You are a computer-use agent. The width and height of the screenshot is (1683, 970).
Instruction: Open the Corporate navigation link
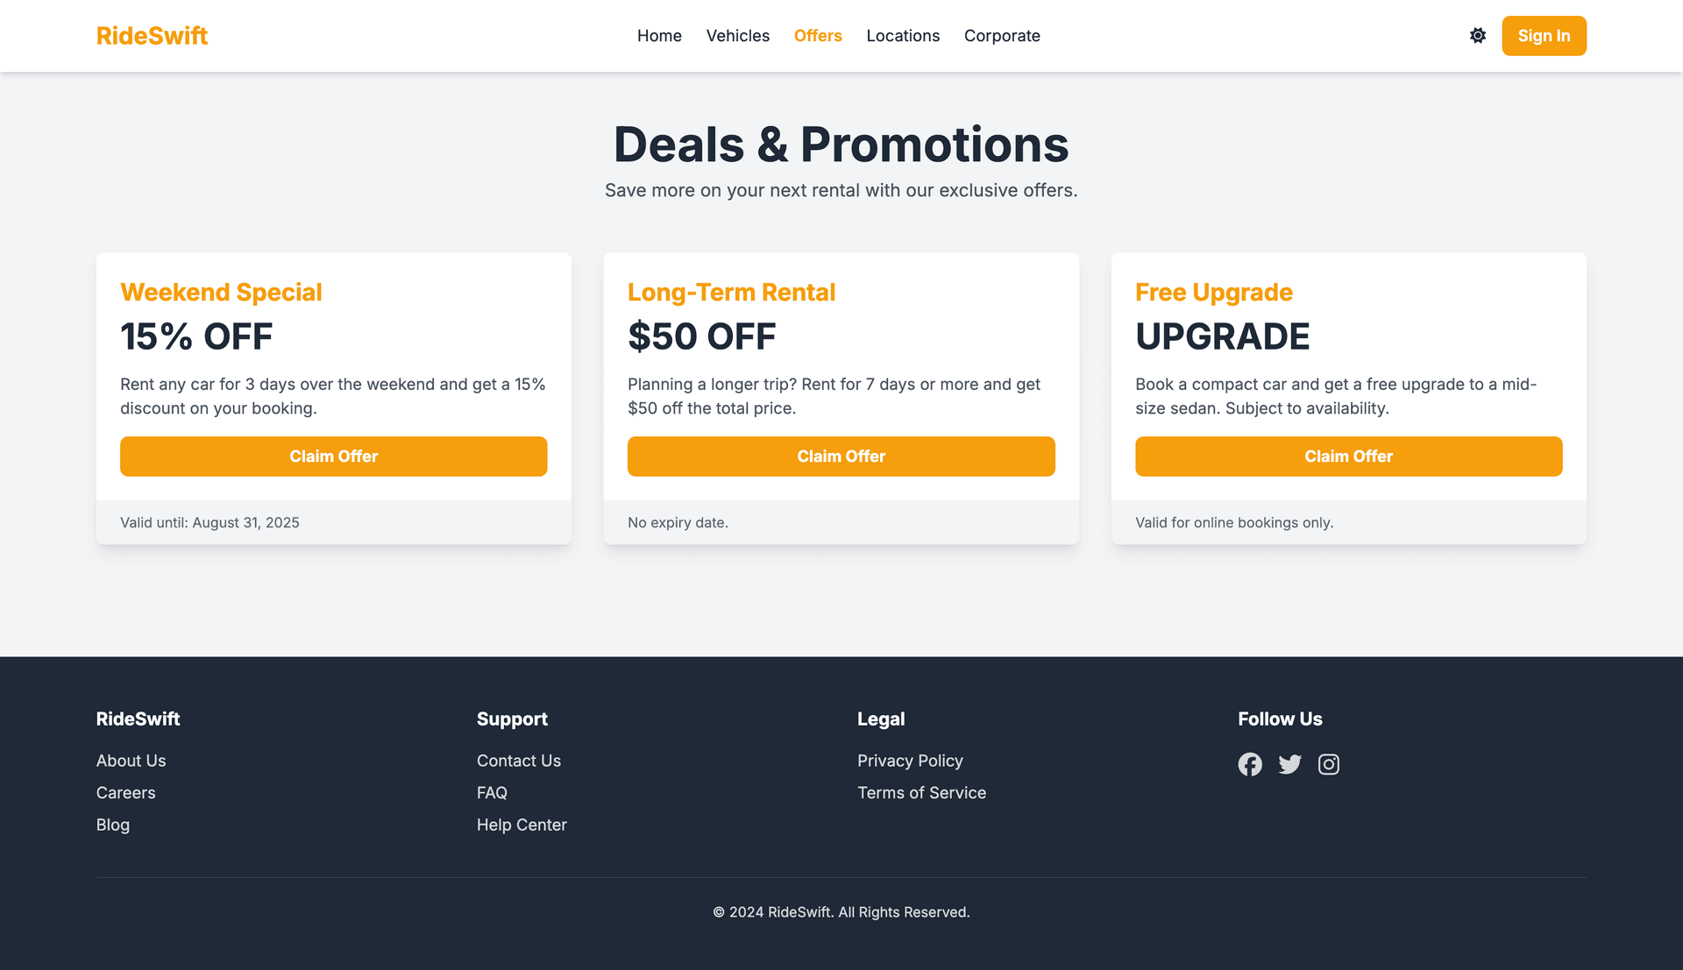tap(1002, 36)
